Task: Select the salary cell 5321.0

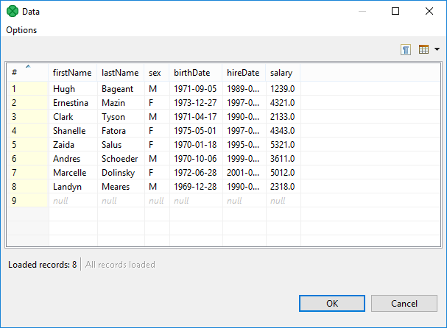Action: (283, 145)
